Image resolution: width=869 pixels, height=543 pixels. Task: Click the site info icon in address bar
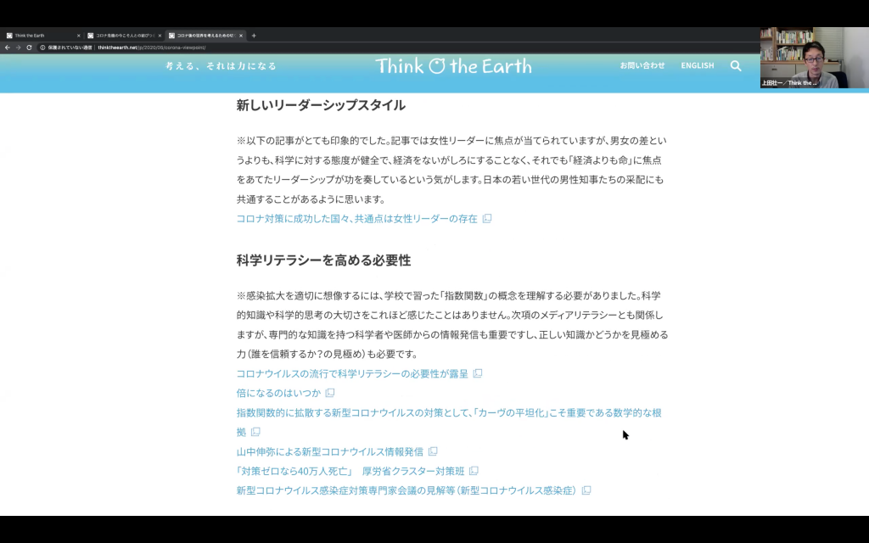(42, 48)
